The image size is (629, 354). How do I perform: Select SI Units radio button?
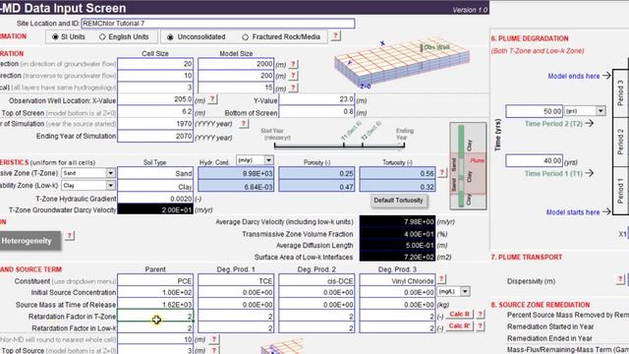tap(55, 37)
